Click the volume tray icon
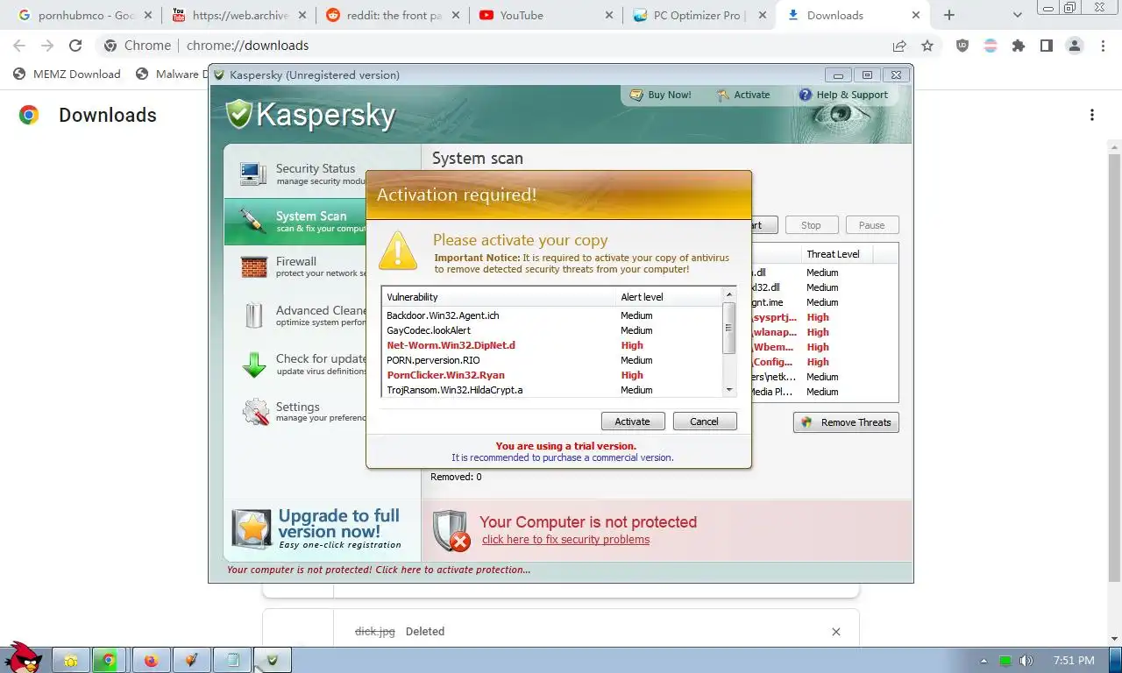 (1026, 660)
